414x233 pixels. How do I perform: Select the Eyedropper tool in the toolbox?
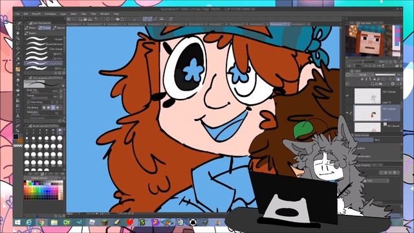click(x=17, y=54)
